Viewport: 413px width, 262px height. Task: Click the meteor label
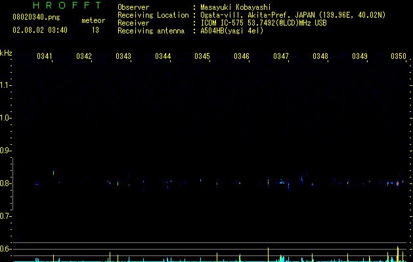tap(93, 20)
